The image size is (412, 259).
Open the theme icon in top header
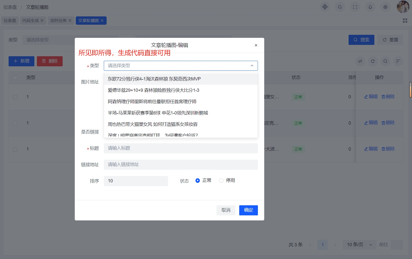[x=325, y=7]
